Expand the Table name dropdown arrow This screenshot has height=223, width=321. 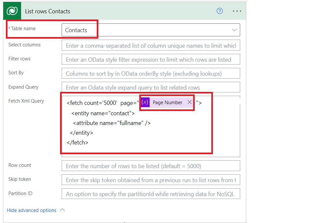tap(234, 30)
